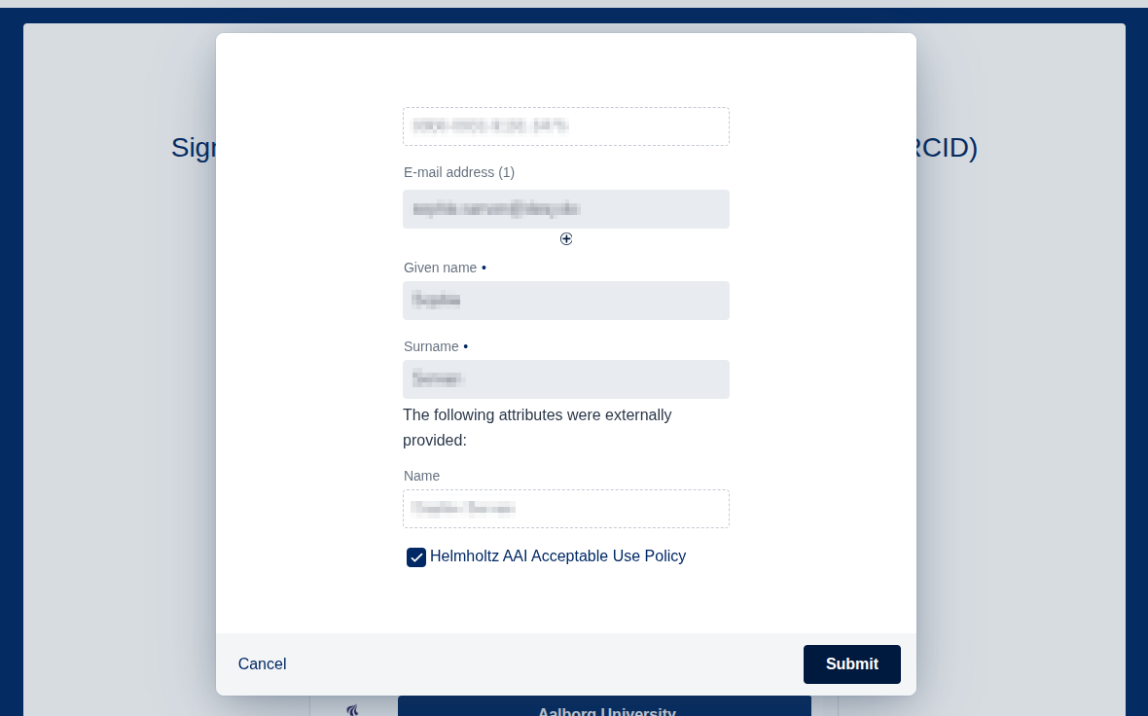
Task: Click Cancel to dismiss the registration form
Action: 262,664
